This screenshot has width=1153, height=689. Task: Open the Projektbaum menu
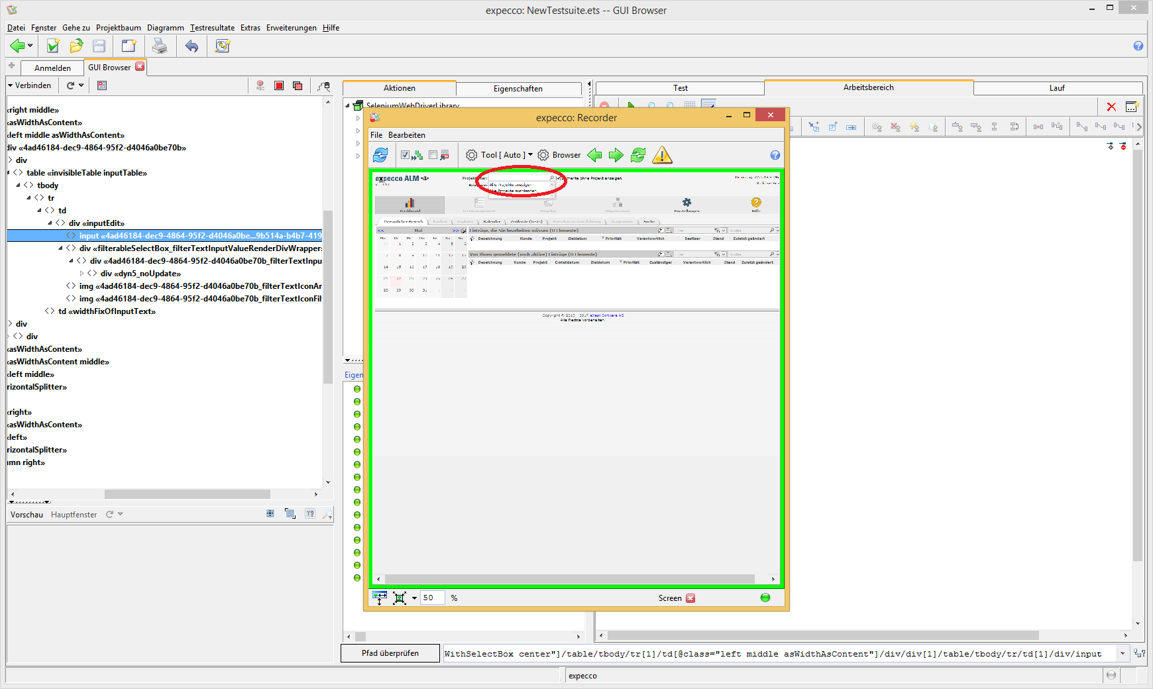point(118,28)
